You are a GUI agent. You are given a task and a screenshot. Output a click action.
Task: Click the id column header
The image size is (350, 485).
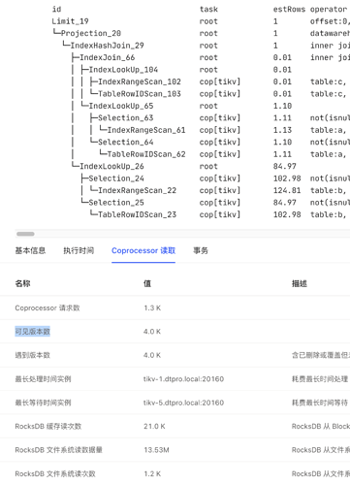pyautogui.click(x=56, y=10)
